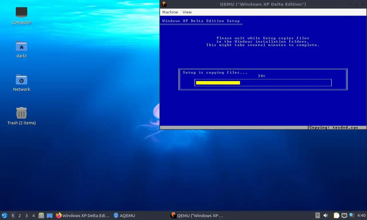Open the Lubuntu start menu bird icon
This screenshot has width=367, height=220.
click(x=5, y=215)
